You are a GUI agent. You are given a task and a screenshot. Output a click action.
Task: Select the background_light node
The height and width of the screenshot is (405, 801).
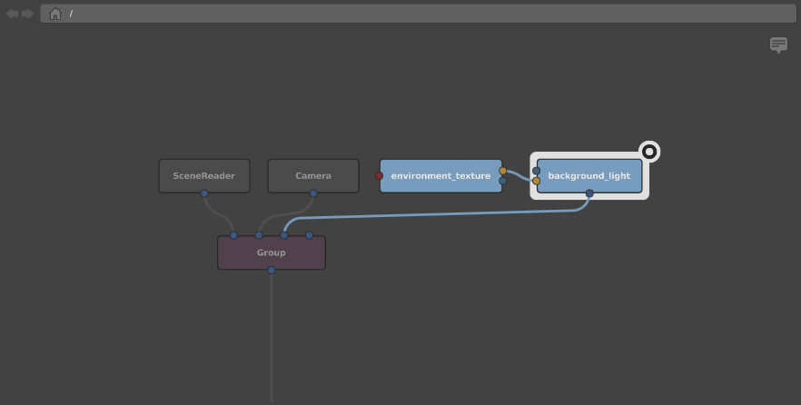pos(589,175)
